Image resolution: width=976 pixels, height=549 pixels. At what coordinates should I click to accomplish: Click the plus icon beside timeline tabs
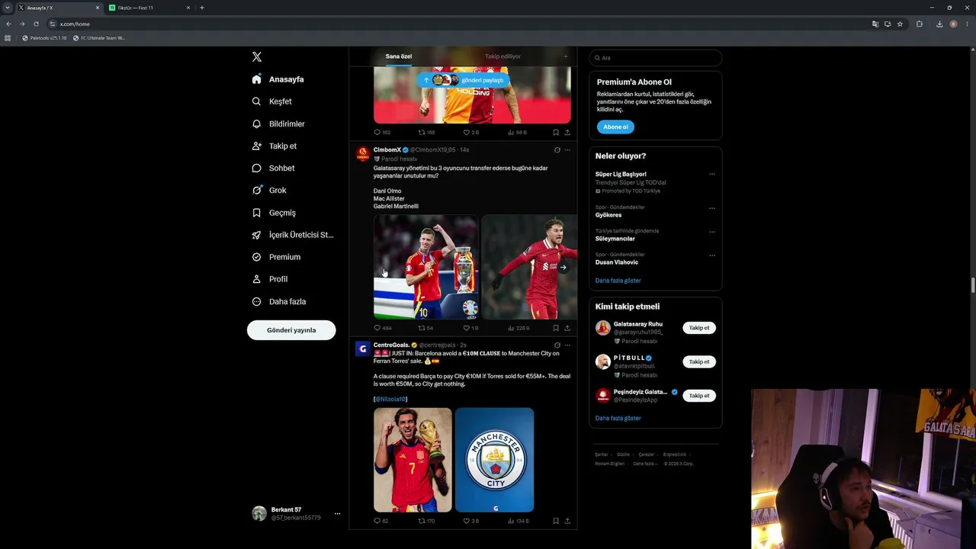[x=565, y=56]
